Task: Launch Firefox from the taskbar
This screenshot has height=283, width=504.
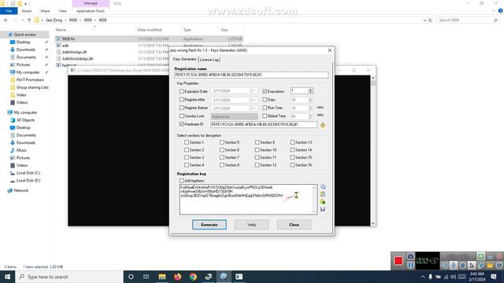Action: 177,277
